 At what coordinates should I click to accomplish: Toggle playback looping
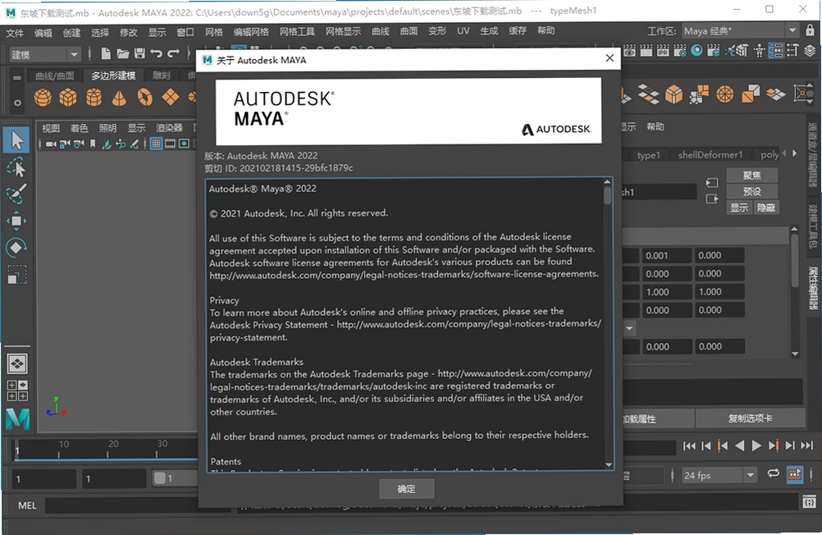pyautogui.click(x=774, y=473)
